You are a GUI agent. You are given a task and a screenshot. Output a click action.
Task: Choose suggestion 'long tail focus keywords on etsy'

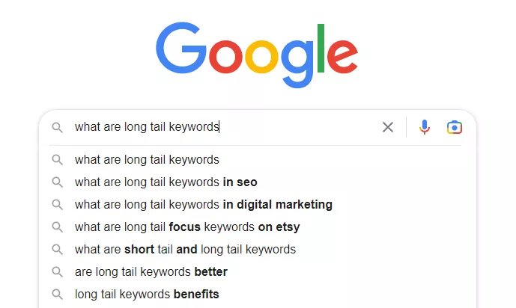click(258, 227)
